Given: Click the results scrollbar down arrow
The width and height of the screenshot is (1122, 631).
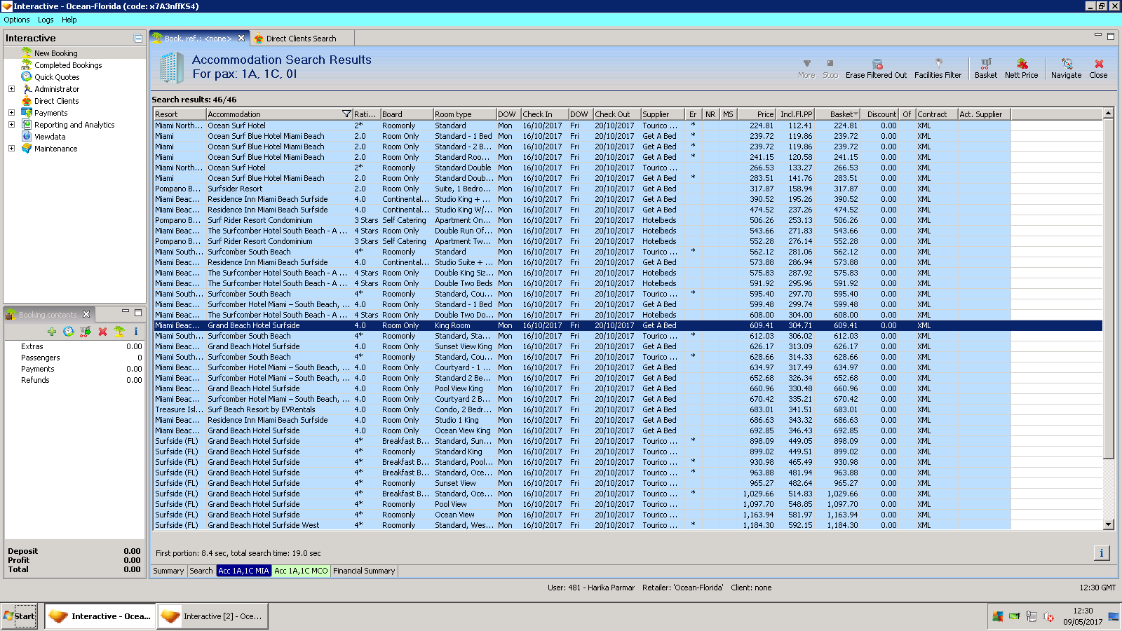Looking at the screenshot, I should (x=1108, y=524).
